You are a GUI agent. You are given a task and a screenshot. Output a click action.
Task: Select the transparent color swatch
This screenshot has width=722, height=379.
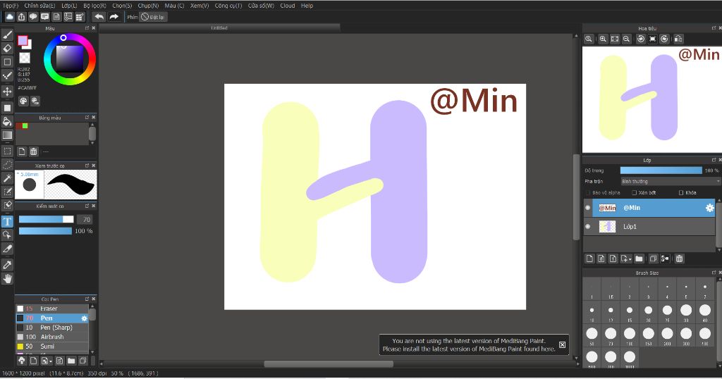click(25, 58)
